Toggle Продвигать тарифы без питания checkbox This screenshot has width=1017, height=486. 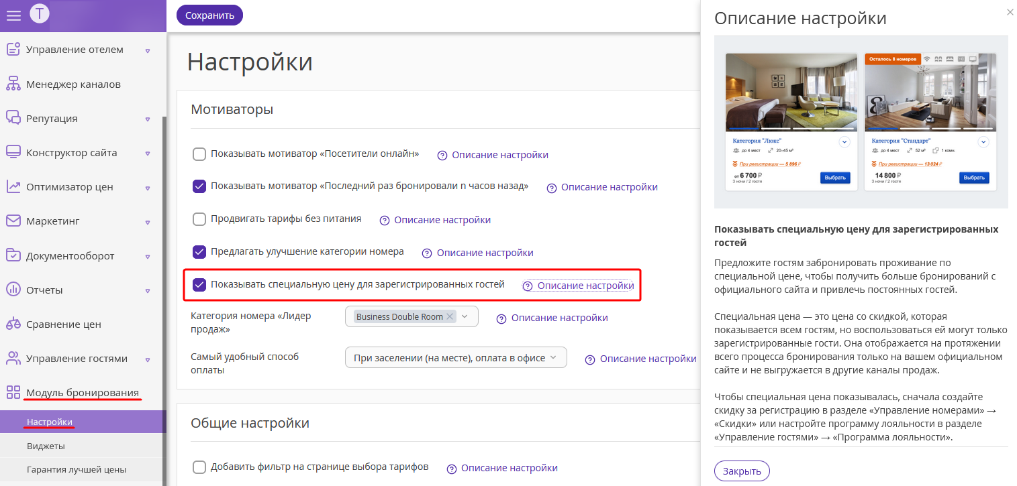[199, 219]
